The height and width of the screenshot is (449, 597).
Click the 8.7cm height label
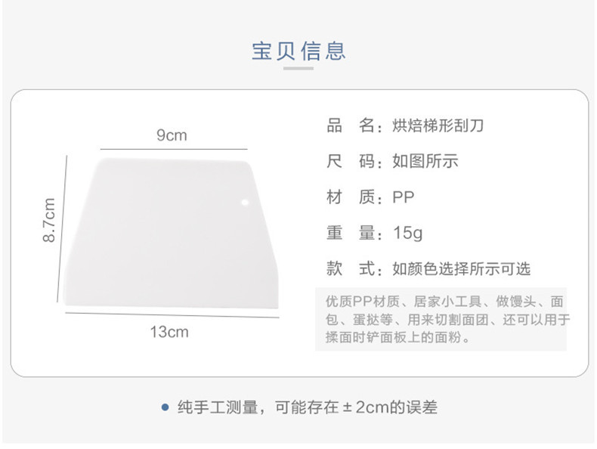49,220
